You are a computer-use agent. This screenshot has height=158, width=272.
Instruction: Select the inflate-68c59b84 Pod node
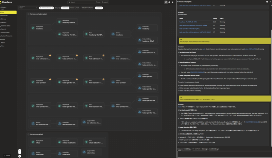pyautogui.click(x=94, y=142)
